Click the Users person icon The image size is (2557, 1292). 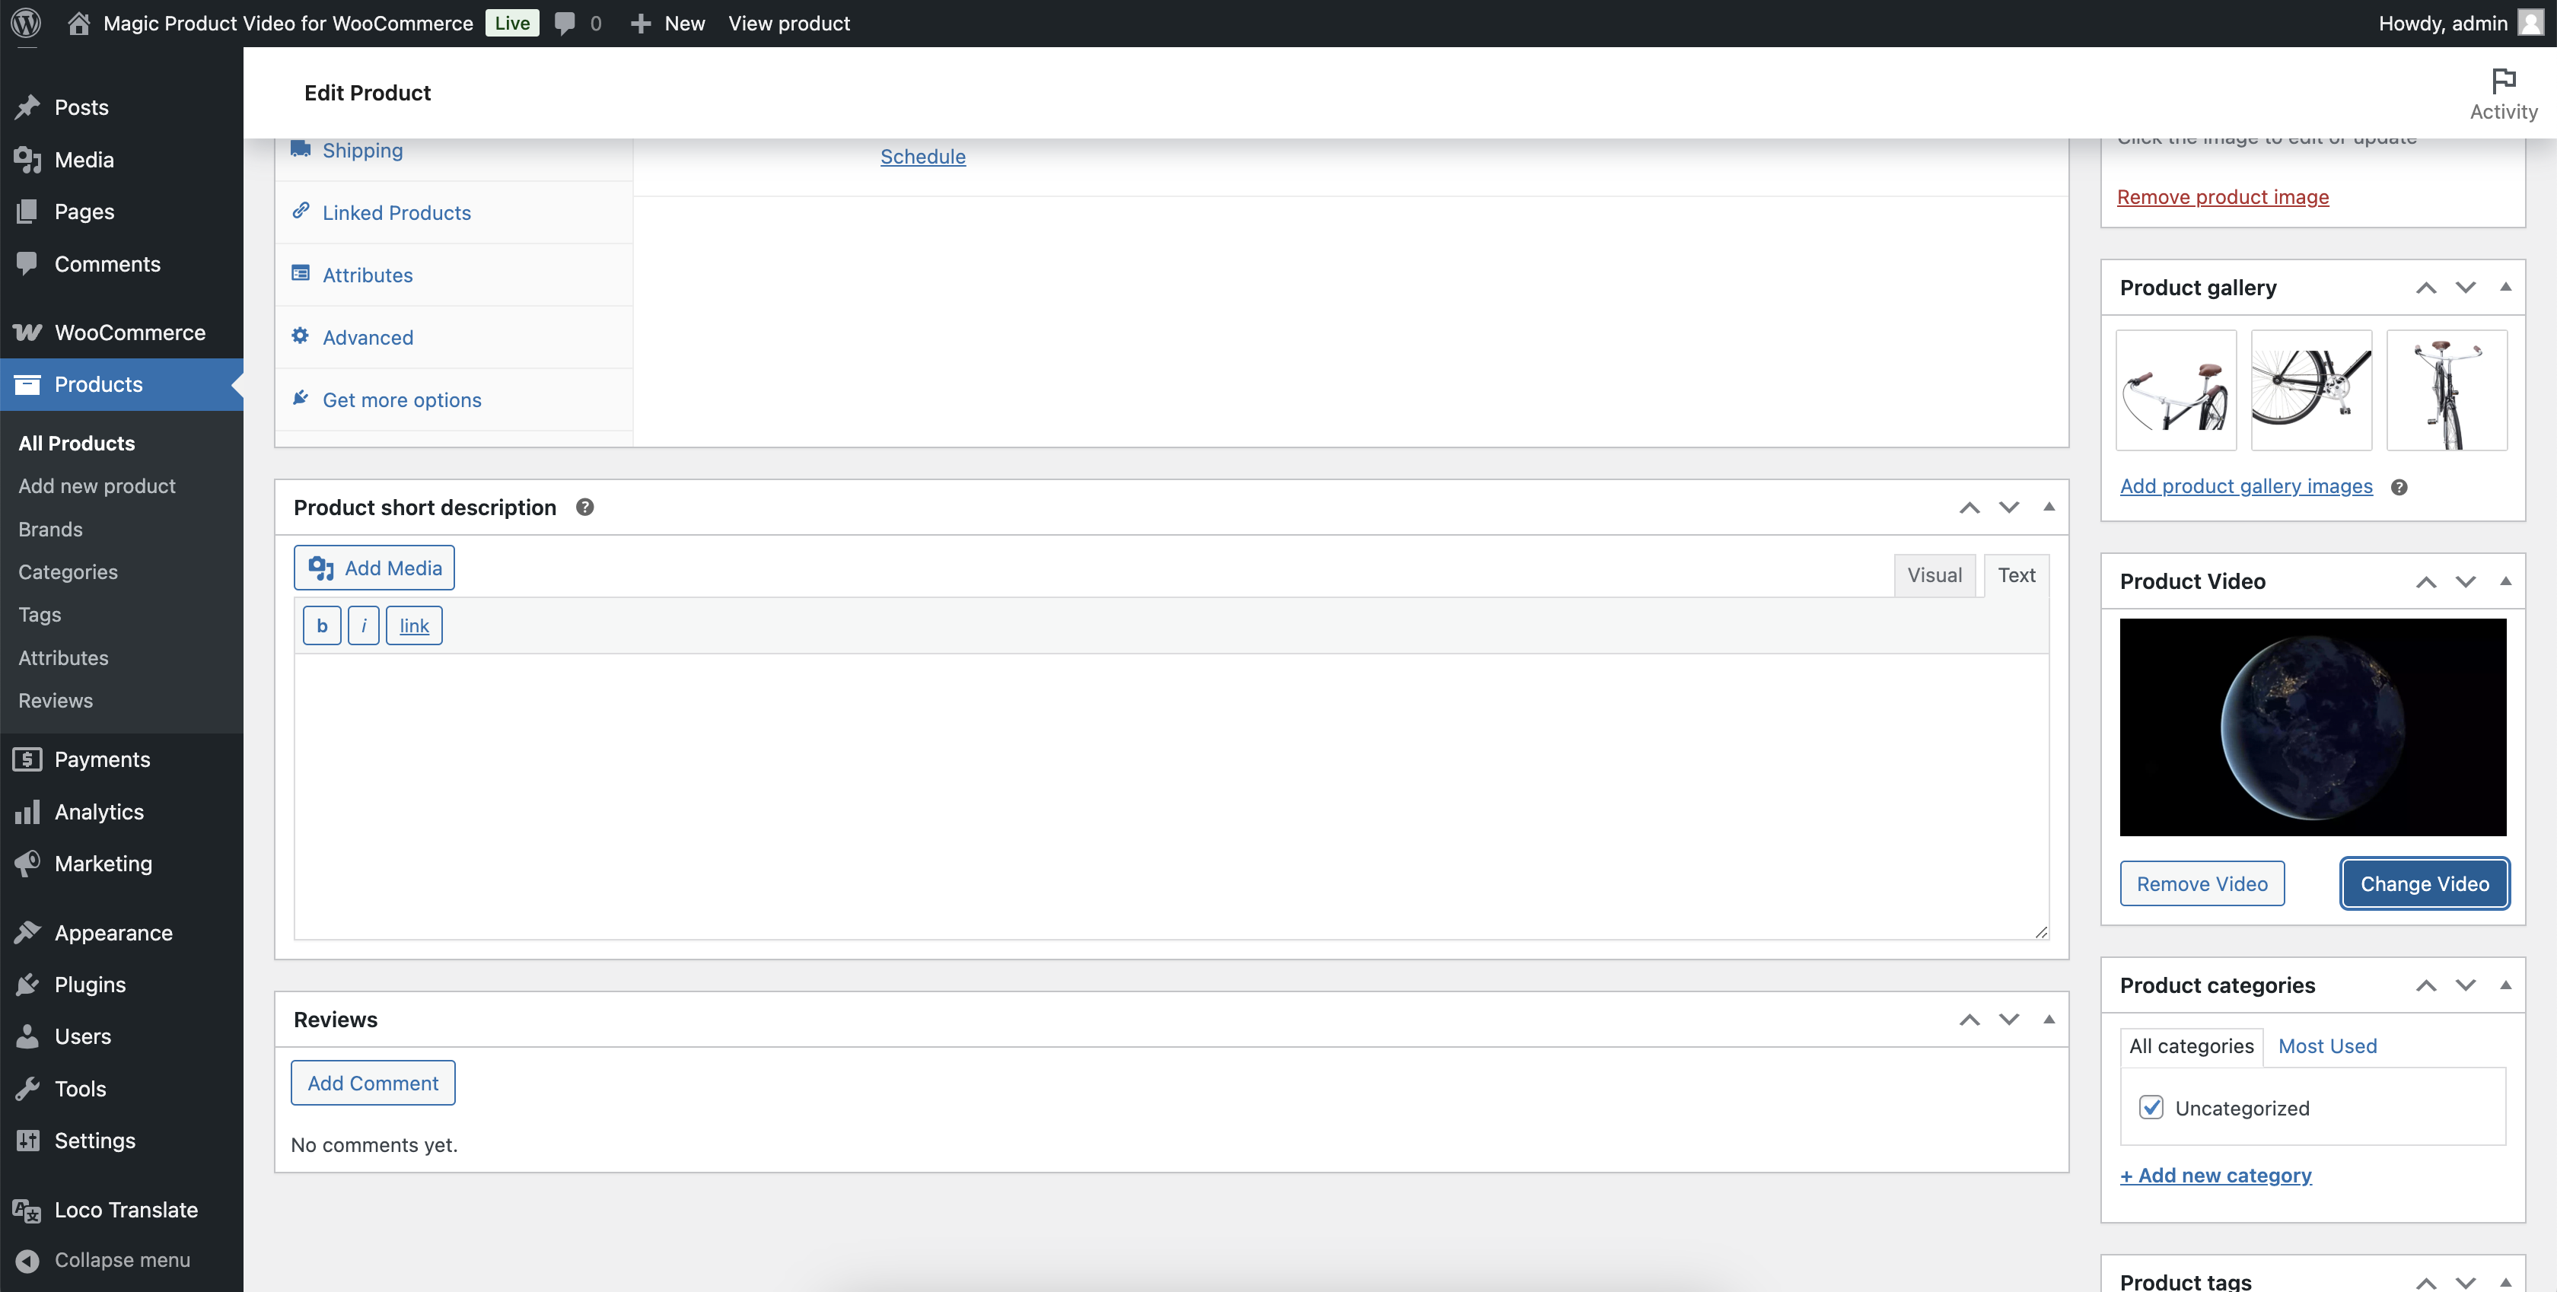[28, 1036]
